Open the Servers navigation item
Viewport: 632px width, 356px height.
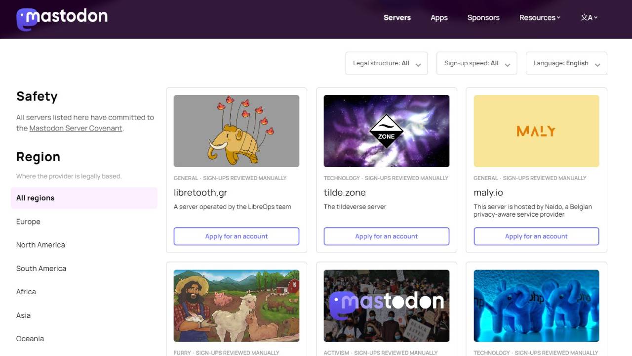(x=397, y=17)
